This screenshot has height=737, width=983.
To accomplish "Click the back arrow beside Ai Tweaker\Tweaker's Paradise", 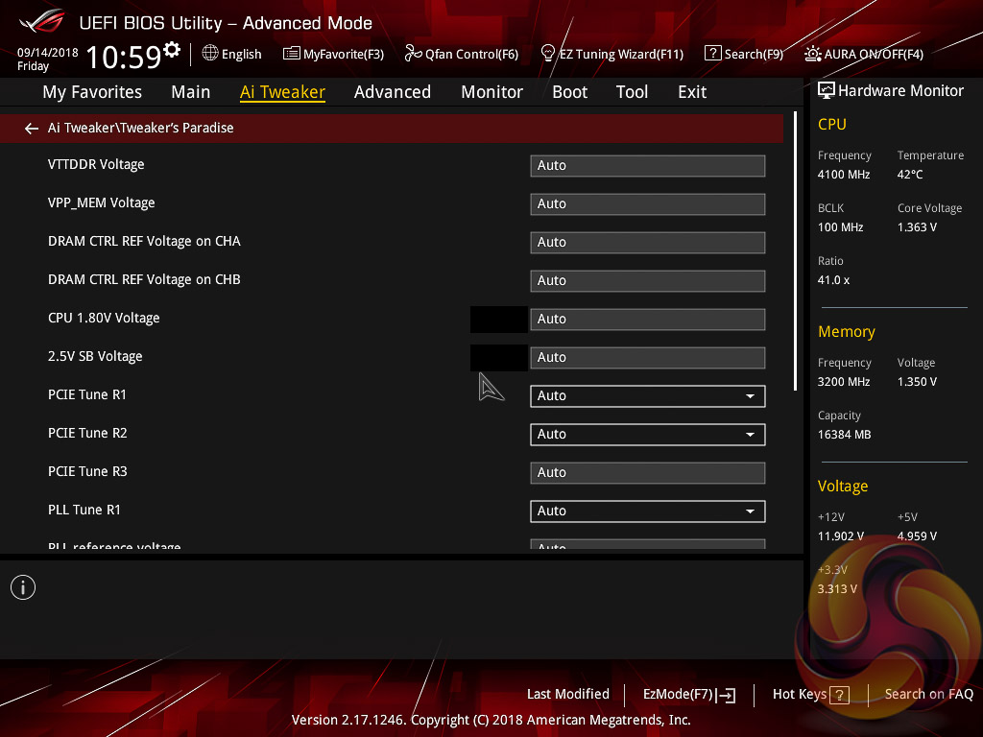I will (32, 129).
